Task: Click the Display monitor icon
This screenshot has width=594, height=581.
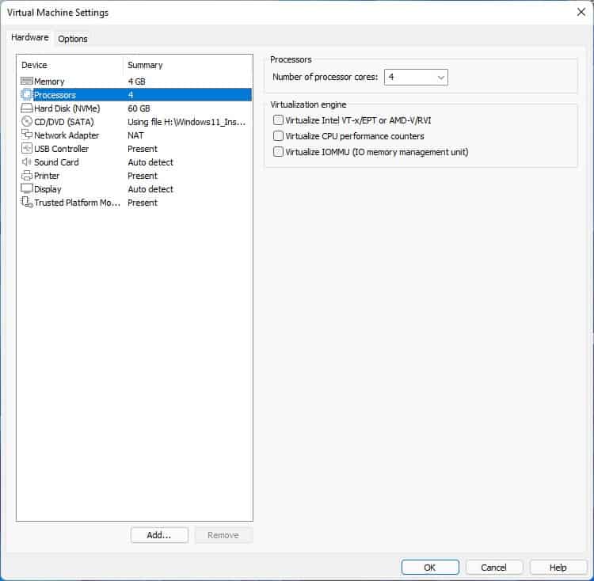Action: pyautogui.click(x=26, y=188)
